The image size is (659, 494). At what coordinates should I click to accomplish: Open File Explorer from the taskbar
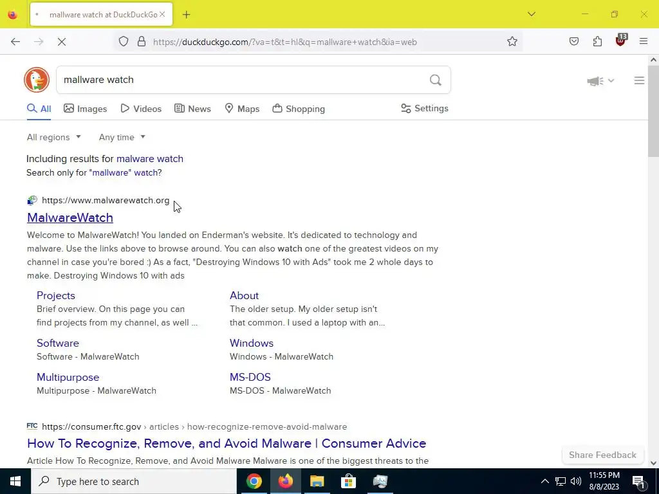[317, 481]
